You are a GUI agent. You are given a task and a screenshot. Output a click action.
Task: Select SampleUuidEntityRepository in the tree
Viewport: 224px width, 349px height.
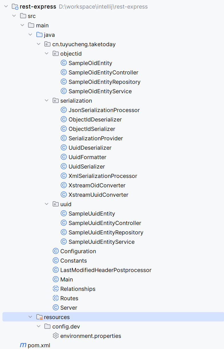click(x=106, y=232)
